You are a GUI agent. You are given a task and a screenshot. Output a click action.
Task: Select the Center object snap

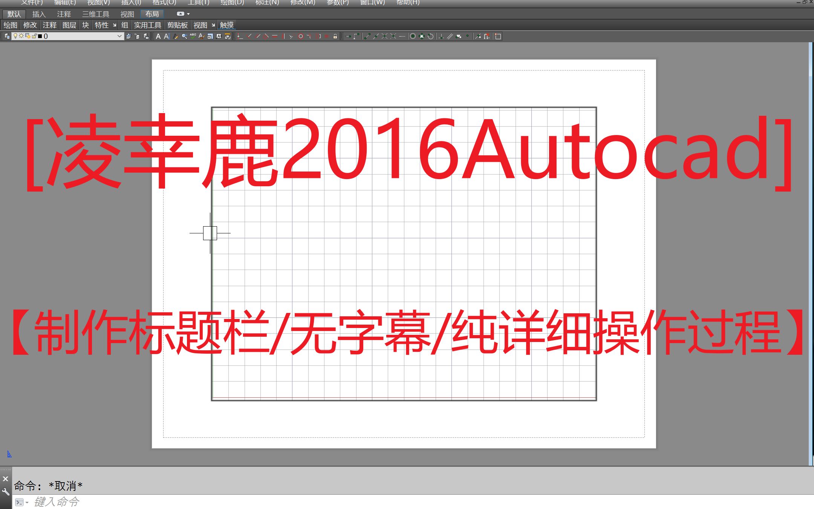point(413,36)
